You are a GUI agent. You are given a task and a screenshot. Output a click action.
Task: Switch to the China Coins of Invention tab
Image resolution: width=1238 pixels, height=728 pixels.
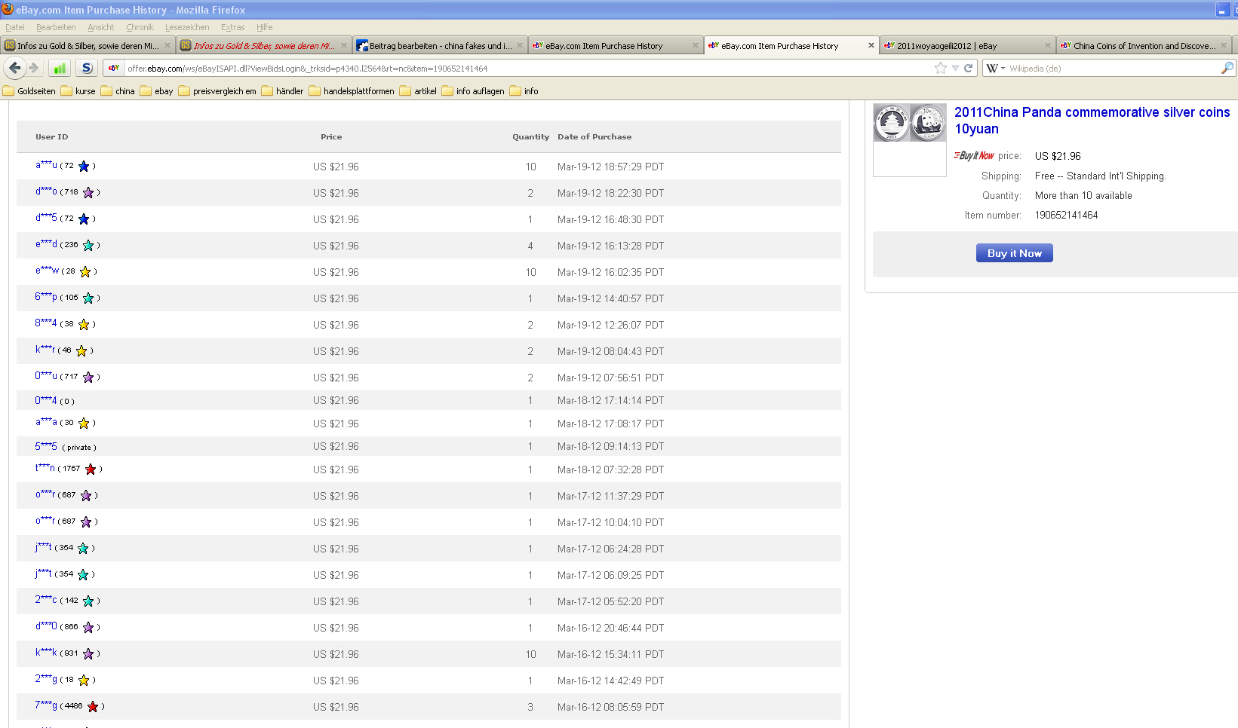click(x=1144, y=45)
